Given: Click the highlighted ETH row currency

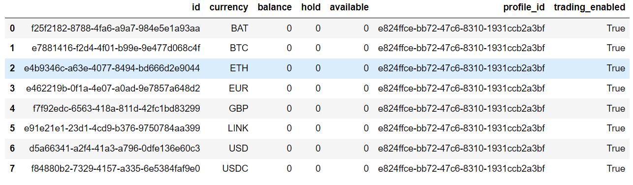Looking at the screenshot, I should pyautogui.click(x=239, y=68).
